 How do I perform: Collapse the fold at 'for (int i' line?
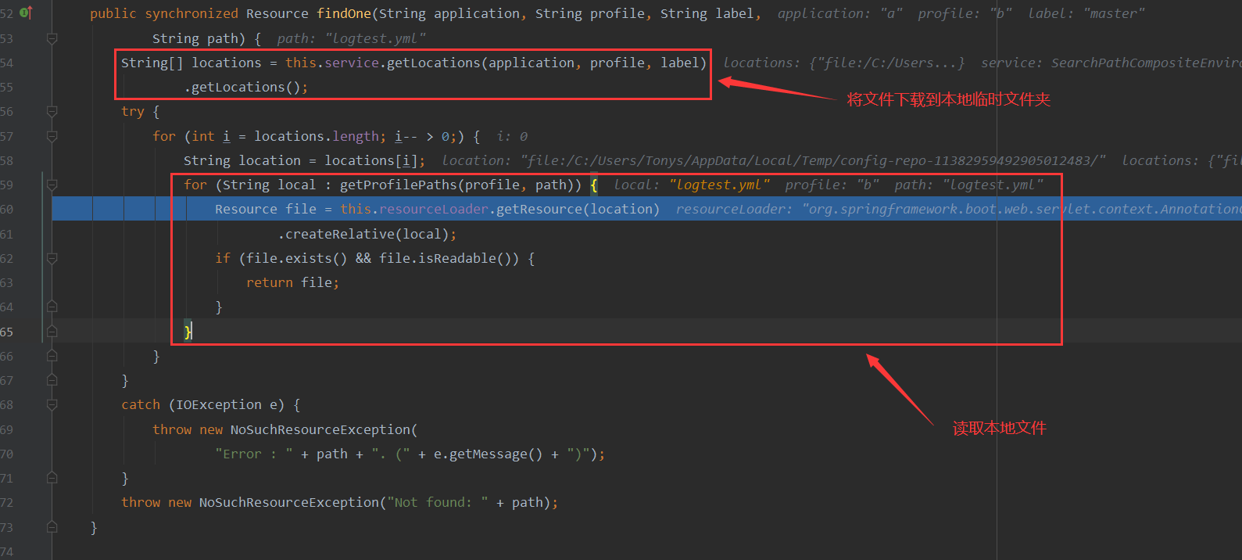pos(52,136)
